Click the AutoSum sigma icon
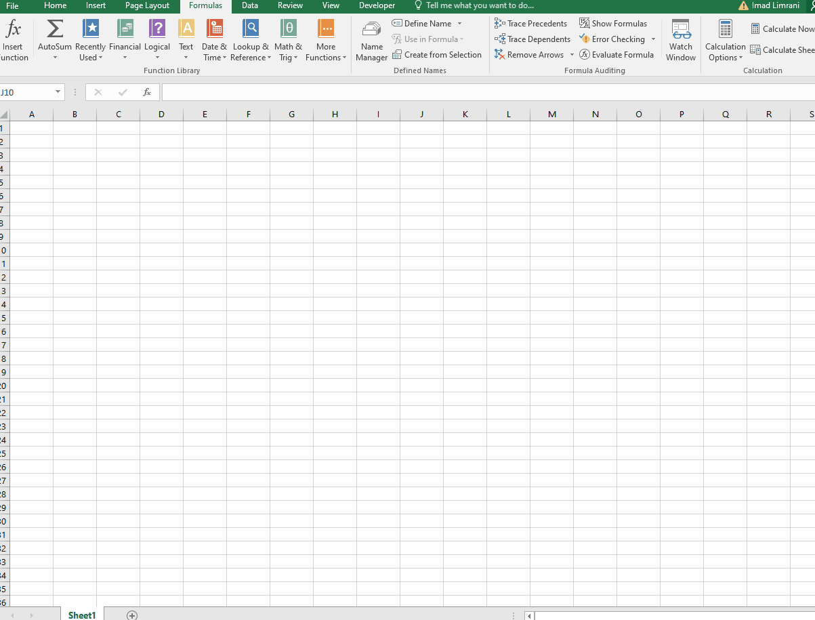The image size is (815, 620). click(55, 30)
